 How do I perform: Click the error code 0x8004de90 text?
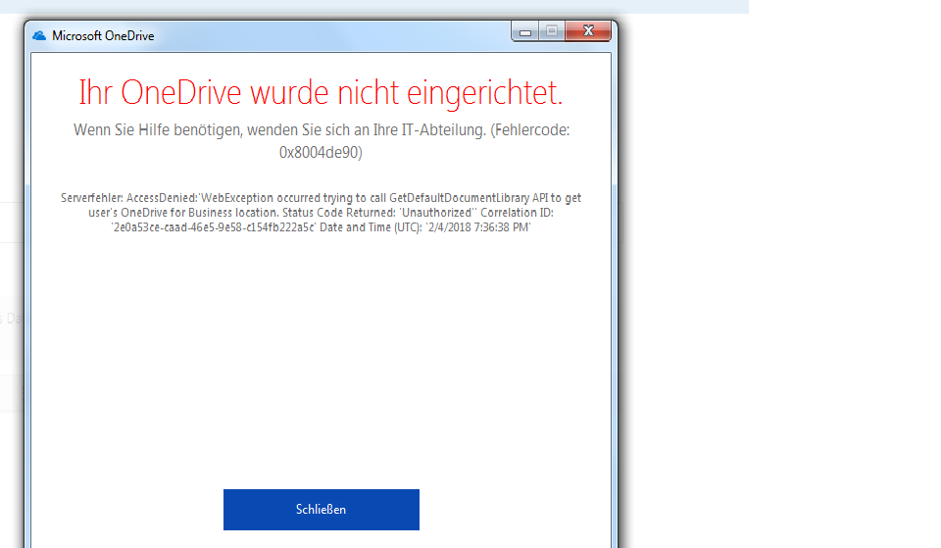(x=321, y=153)
